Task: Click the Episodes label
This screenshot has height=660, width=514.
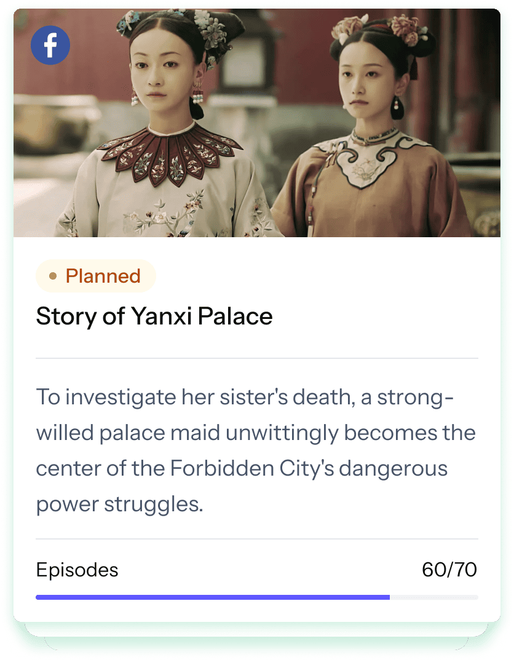Action: coord(77,570)
